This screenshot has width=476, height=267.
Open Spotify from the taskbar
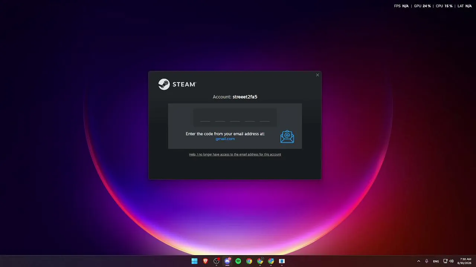(x=238, y=261)
